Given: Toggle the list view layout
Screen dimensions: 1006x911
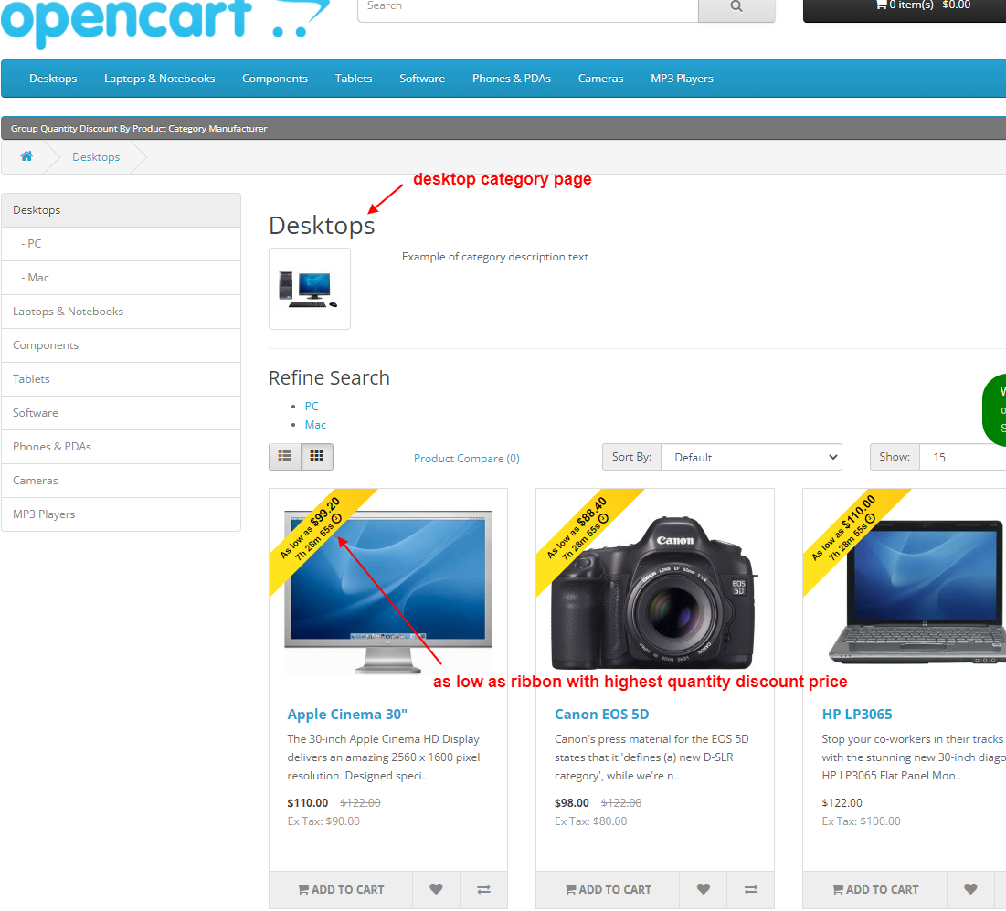Looking at the screenshot, I should (284, 456).
